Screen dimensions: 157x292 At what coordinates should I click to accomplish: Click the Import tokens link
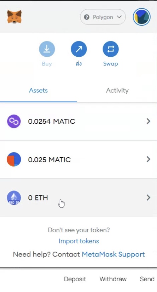pos(79,241)
